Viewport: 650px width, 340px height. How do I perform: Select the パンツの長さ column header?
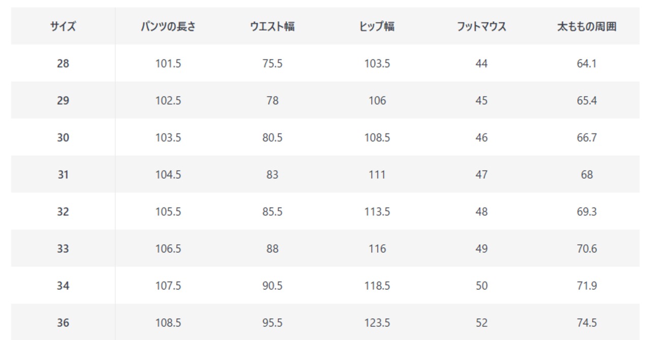pyautogui.click(x=168, y=27)
